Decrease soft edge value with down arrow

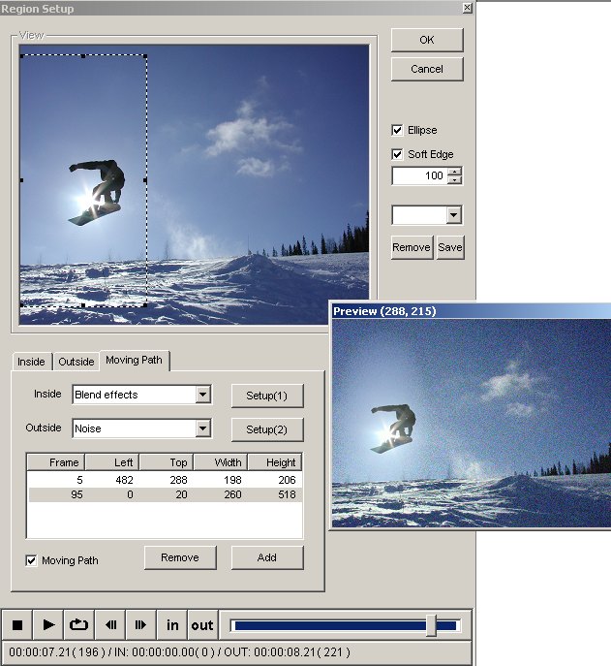[x=455, y=180]
